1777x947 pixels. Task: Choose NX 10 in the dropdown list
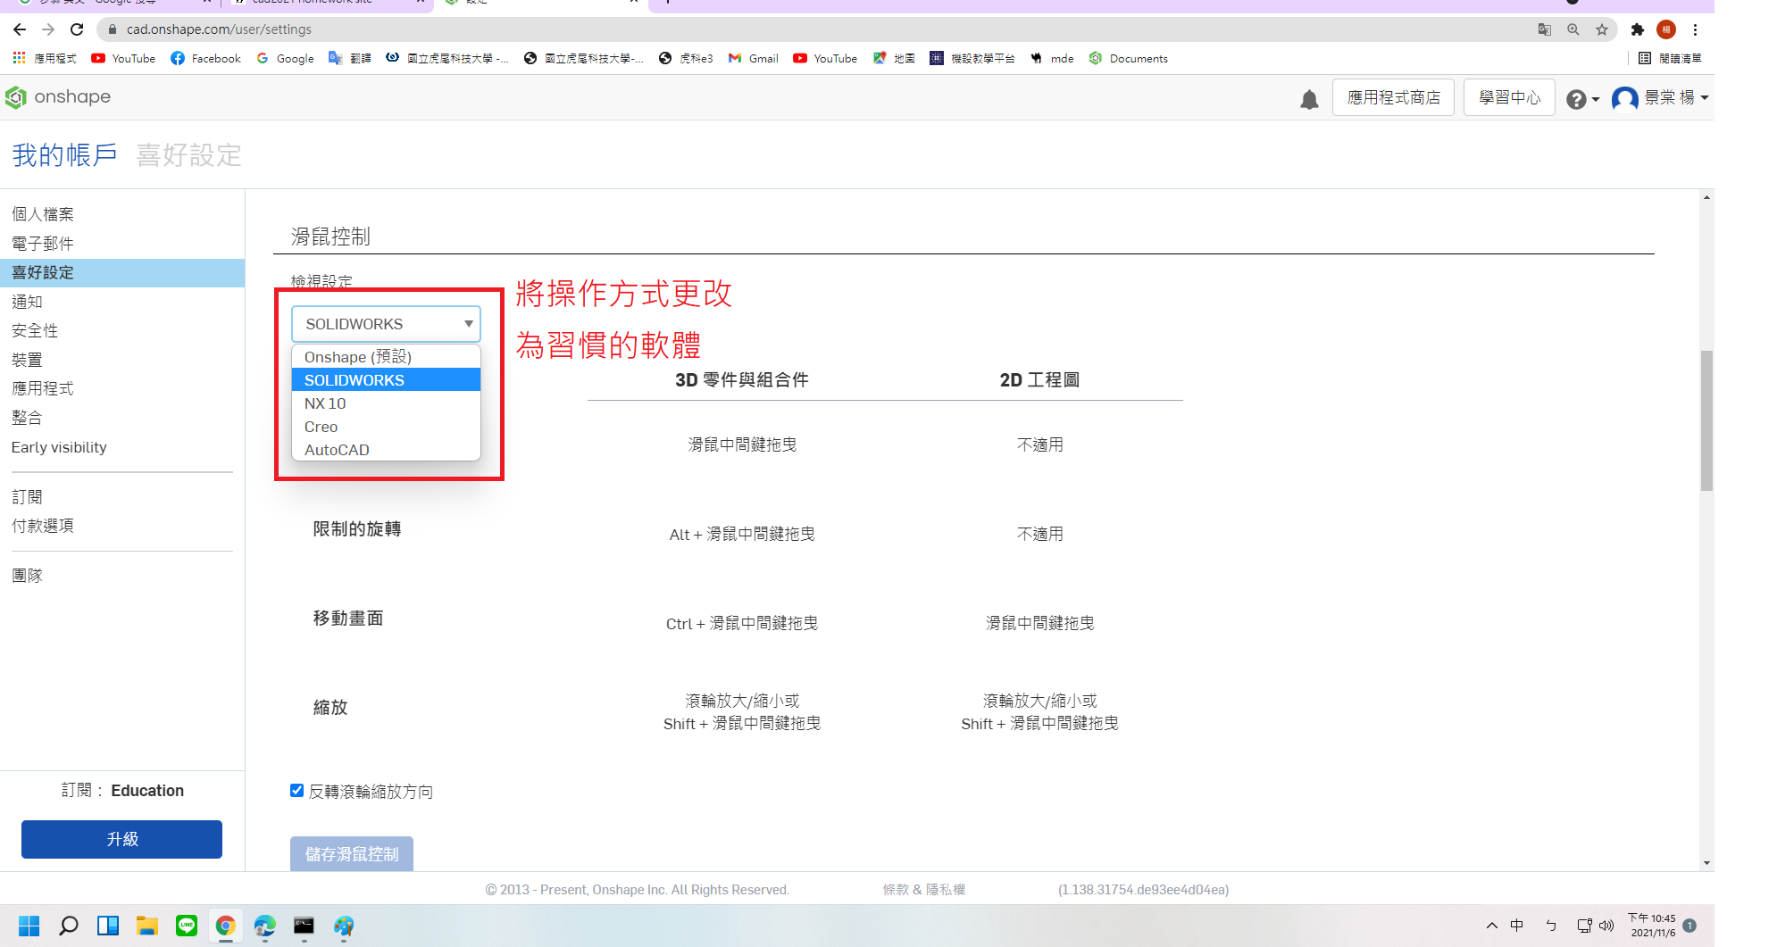[x=386, y=403]
